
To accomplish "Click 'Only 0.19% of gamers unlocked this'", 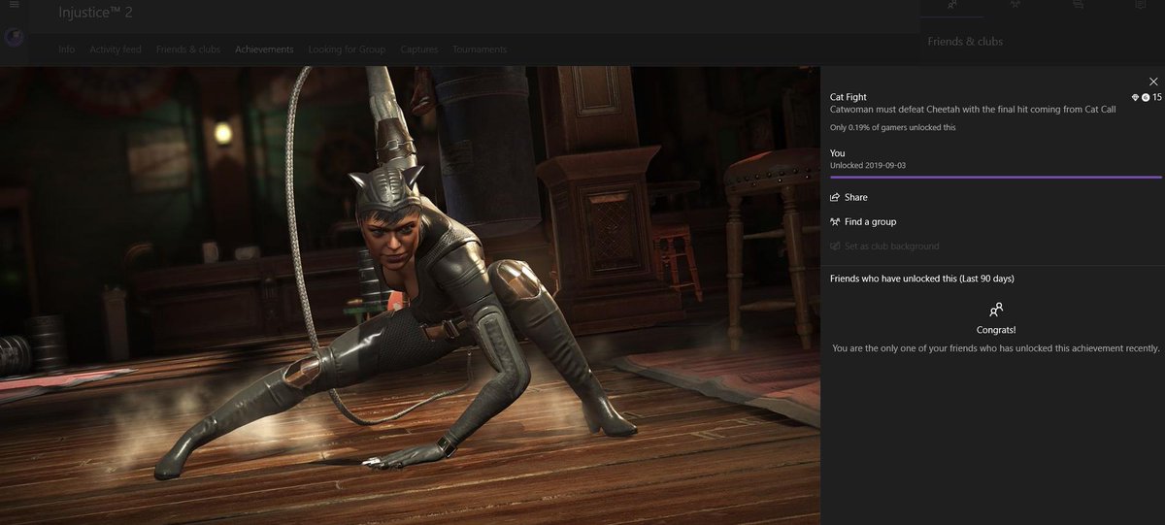I will 893,128.
